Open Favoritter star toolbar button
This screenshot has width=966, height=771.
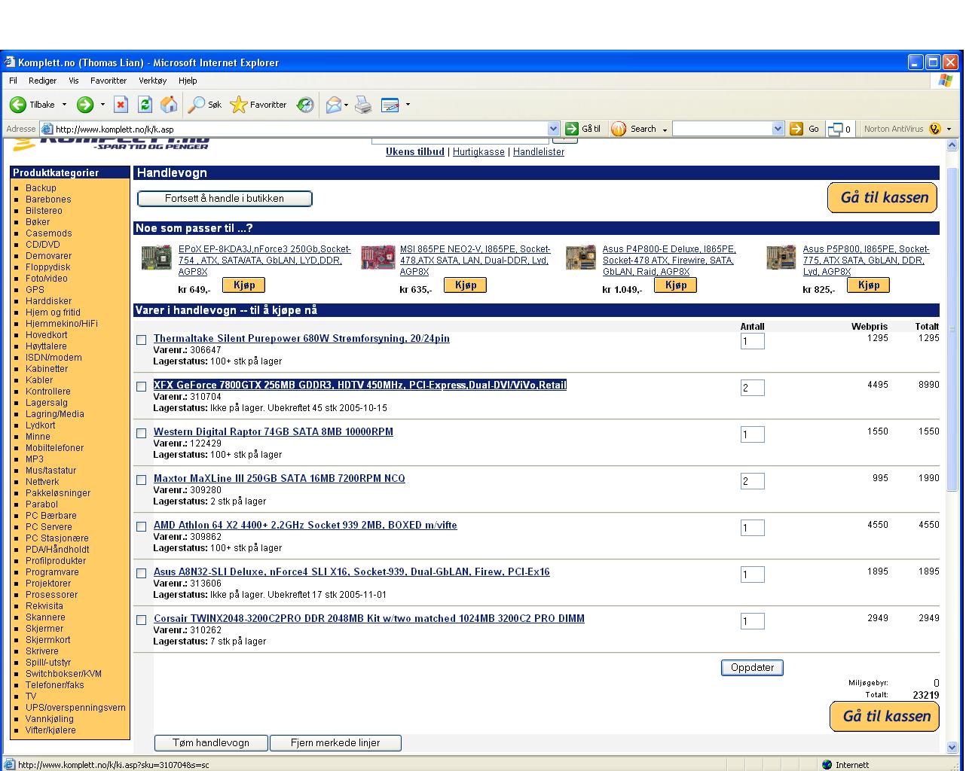point(258,105)
